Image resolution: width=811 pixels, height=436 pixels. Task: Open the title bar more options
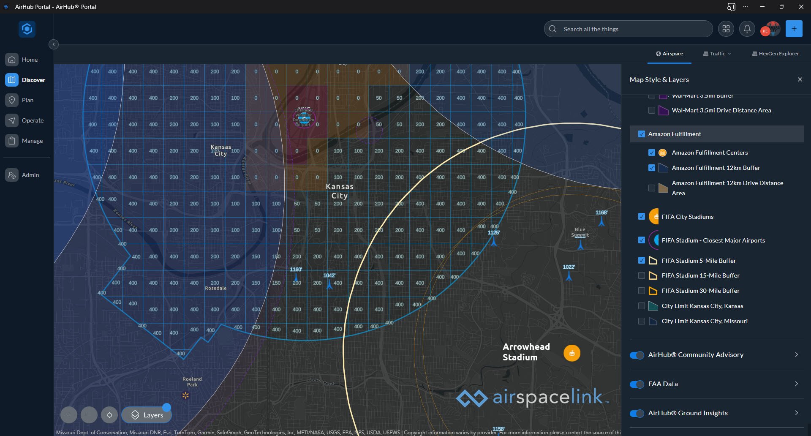point(746,7)
